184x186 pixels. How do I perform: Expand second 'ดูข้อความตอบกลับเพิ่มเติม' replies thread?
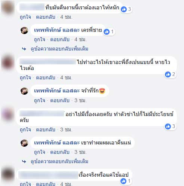(x=59, y=162)
